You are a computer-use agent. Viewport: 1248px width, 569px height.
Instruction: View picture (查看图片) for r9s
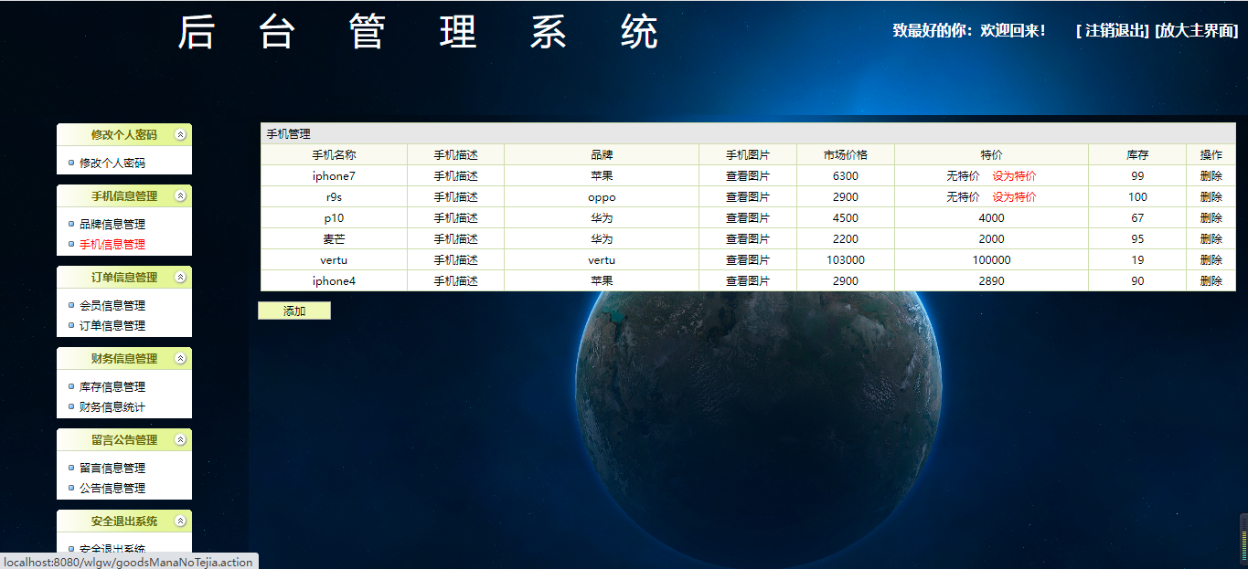pyautogui.click(x=748, y=196)
